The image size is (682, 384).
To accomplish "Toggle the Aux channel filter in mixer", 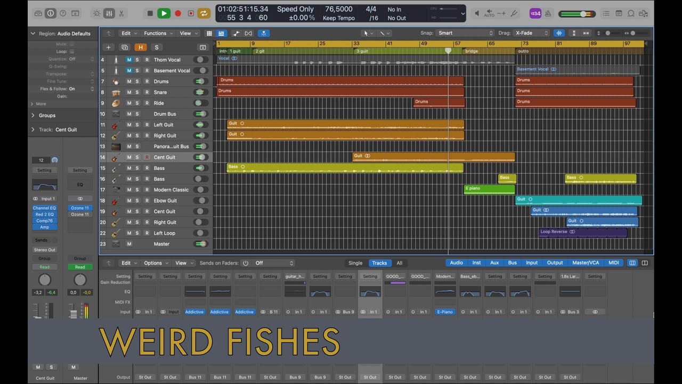I will pos(494,263).
